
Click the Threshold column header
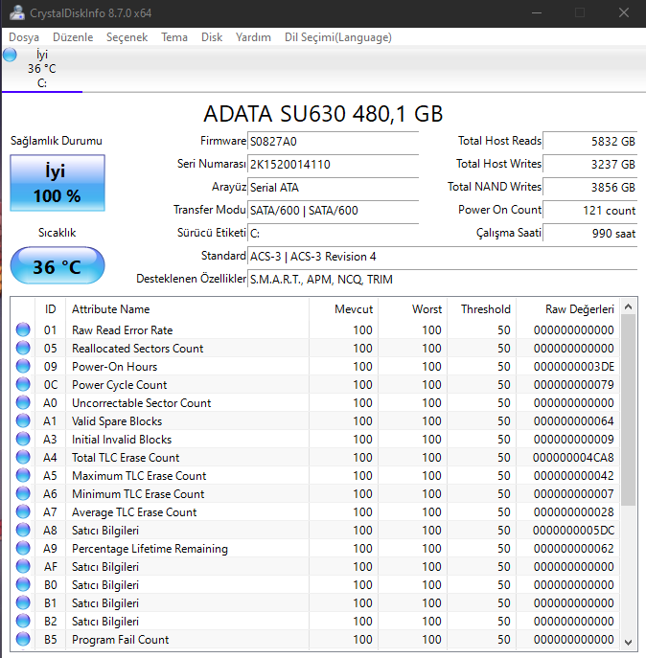(482, 309)
